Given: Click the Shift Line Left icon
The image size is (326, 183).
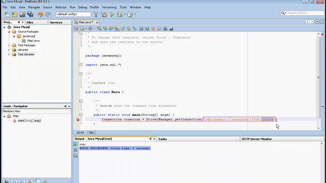Looking at the screenshot, I should tap(141, 28).
